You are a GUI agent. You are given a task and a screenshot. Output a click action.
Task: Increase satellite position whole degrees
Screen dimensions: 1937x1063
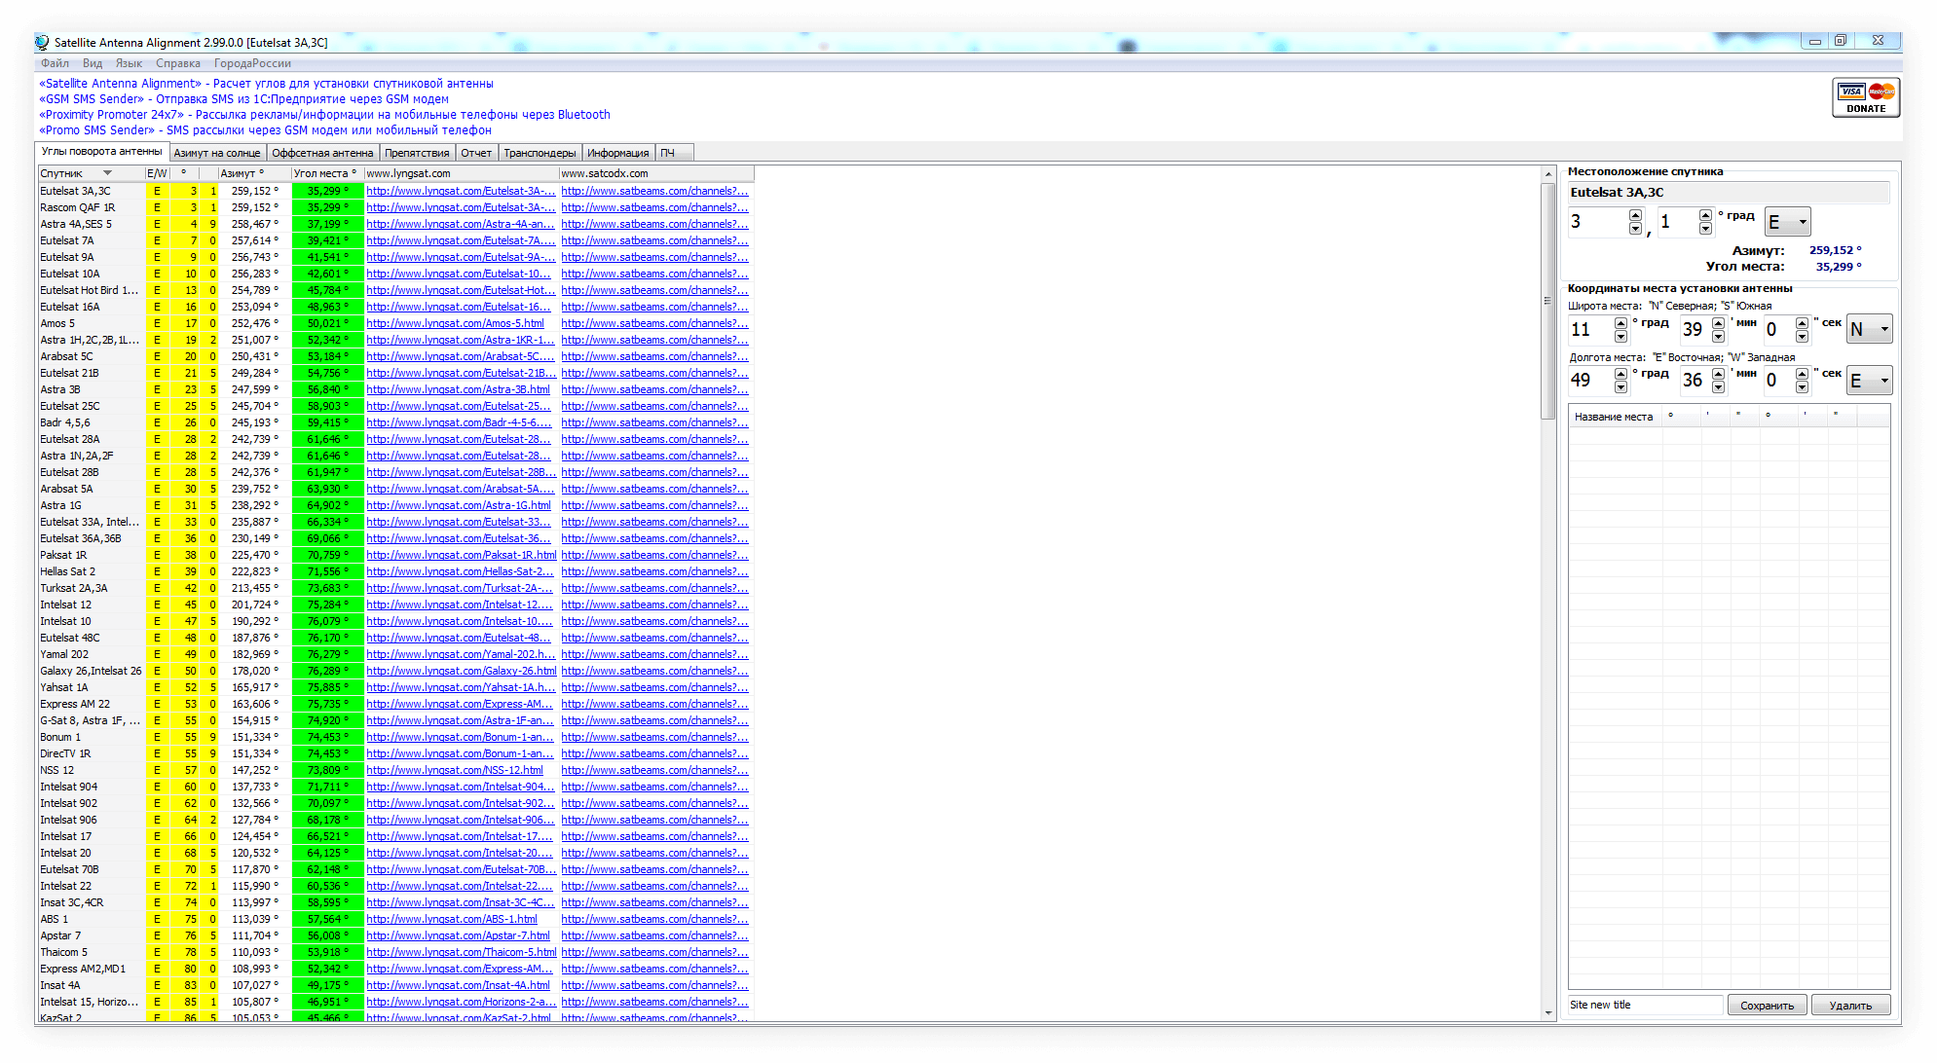click(x=1635, y=215)
